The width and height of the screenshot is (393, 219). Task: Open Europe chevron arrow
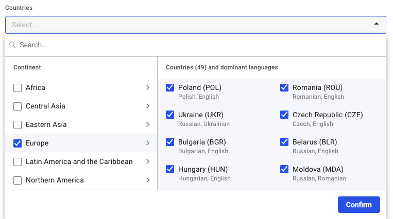point(148,143)
